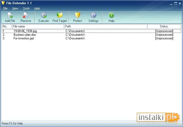
Task: Click row number 2 cell
Action: coord(3,35)
